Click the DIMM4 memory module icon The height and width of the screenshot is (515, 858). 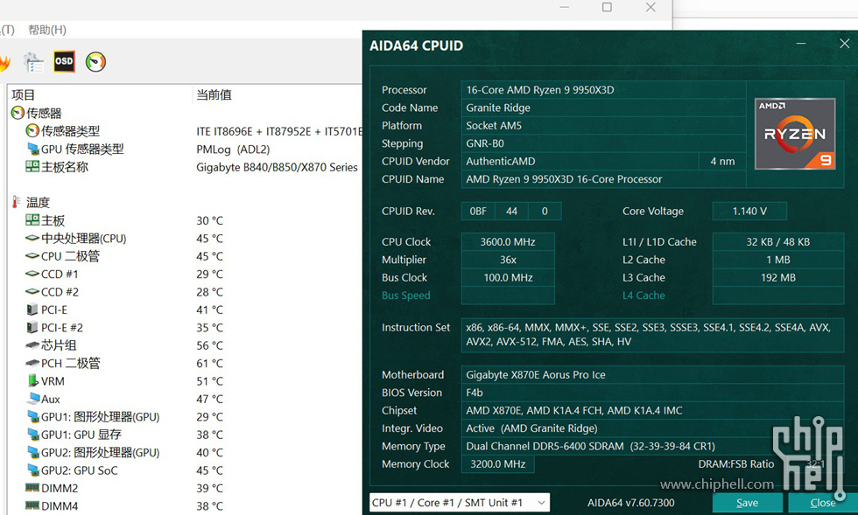coord(32,505)
